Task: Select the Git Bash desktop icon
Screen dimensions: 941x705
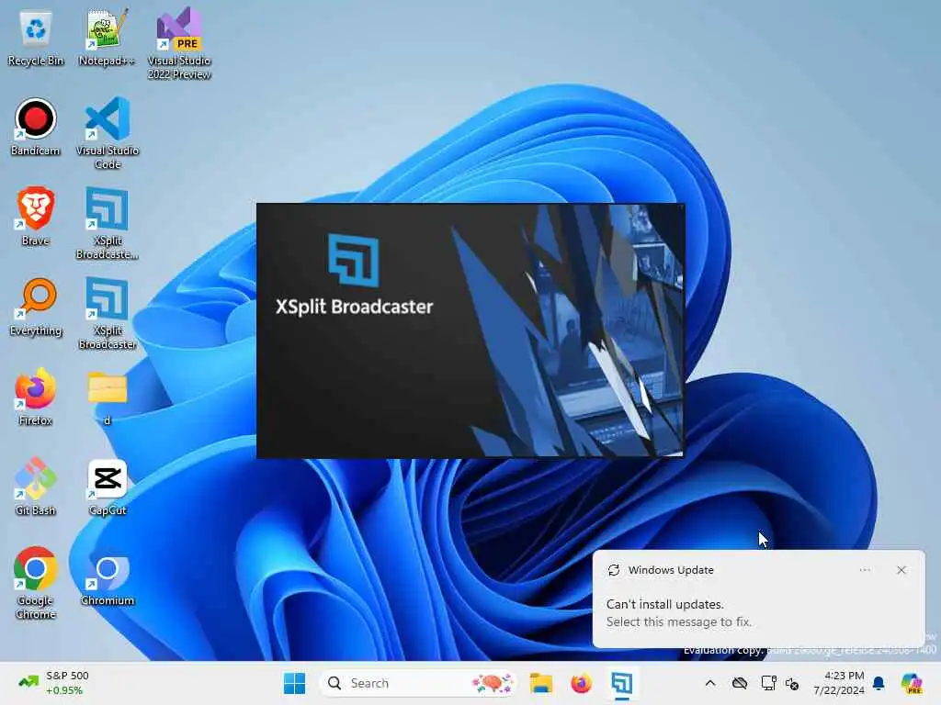Action: point(36,487)
